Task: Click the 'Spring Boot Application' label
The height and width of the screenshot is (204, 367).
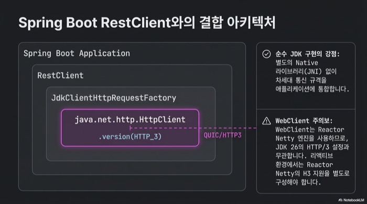Action: (77, 53)
